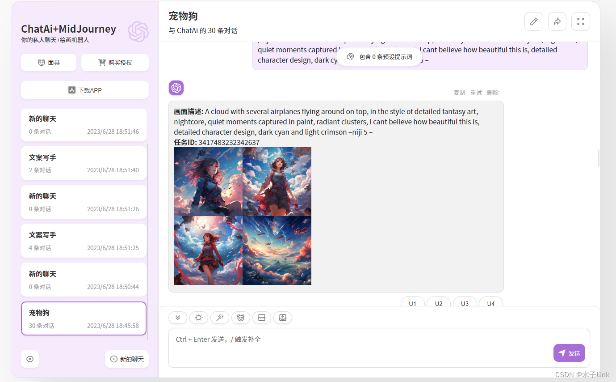Click 重试 to retry the image generation
The image size is (616, 382).
(476, 92)
